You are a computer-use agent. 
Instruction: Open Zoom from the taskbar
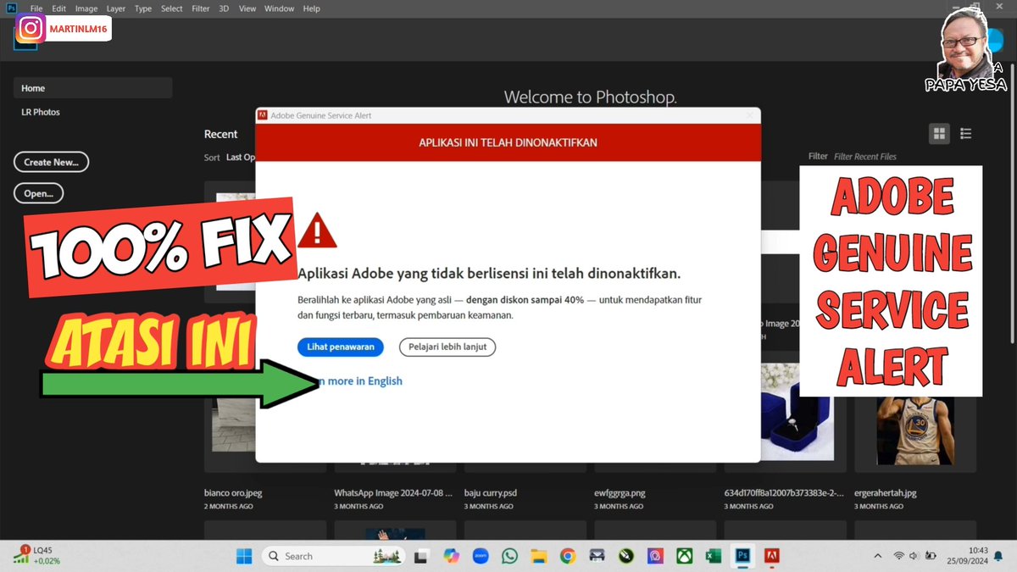[x=480, y=556]
